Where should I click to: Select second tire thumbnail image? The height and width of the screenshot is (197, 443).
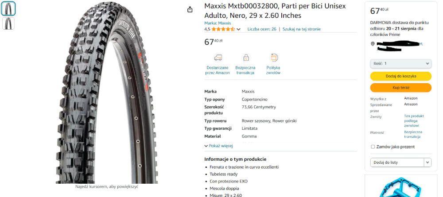(8, 23)
